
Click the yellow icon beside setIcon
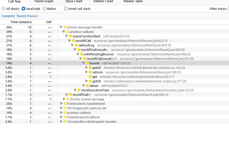point(90,72)
